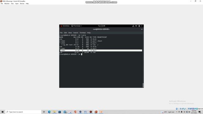Open the Terminal menu in the terminal menubar
This screenshot has height=114, width=203.
(82, 33)
